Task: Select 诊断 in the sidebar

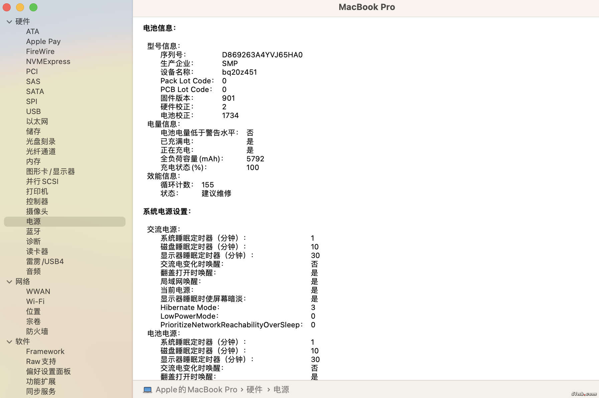Action: click(x=33, y=242)
